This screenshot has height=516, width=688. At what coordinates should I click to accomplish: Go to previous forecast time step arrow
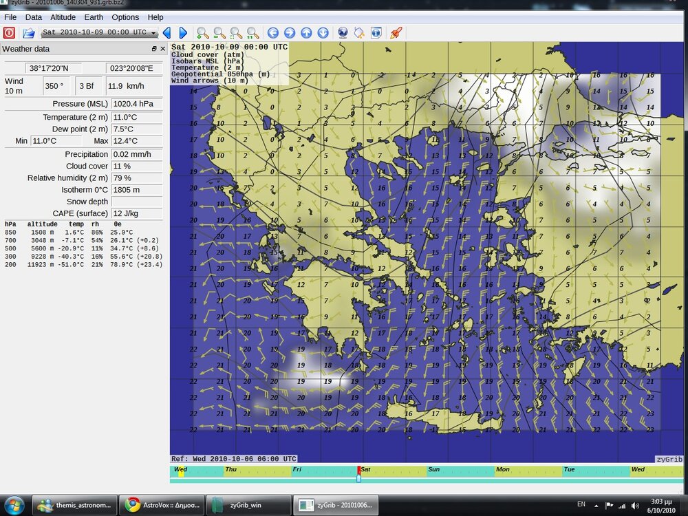pos(166,32)
